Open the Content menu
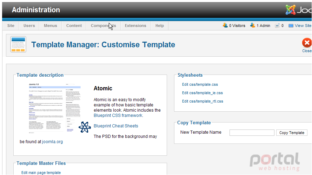 74,26
